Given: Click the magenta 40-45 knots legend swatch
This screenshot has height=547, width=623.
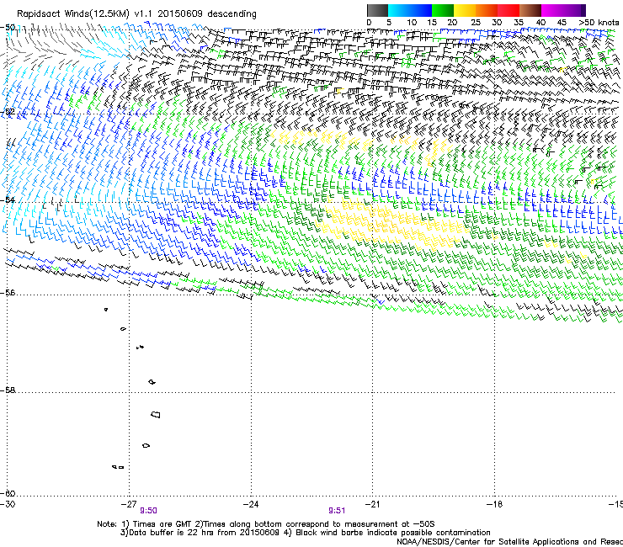Looking at the screenshot, I should pos(552,10).
